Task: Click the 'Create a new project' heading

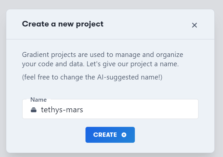Action: 63,24
